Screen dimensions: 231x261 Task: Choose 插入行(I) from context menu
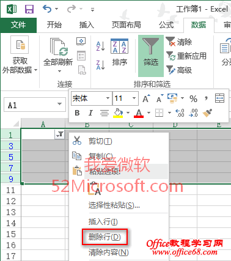(119, 221)
